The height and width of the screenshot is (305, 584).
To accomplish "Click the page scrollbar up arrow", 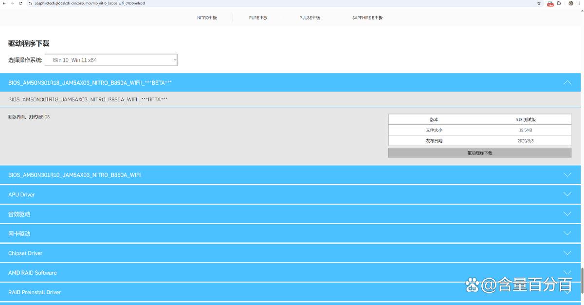I will (x=582, y=10).
